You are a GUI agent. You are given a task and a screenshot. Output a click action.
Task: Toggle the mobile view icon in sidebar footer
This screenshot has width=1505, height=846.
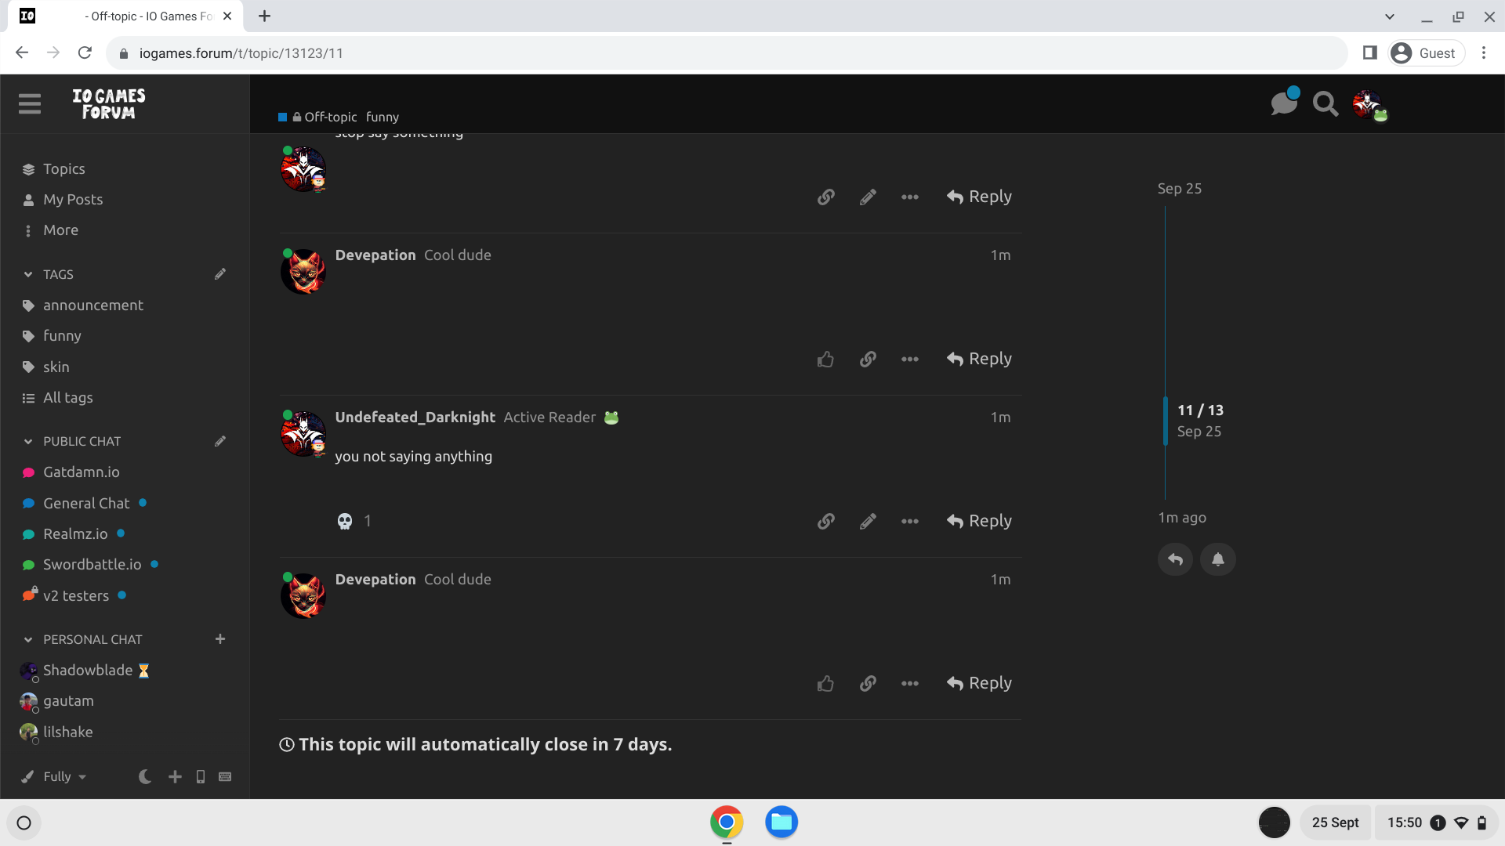(201, 776)
